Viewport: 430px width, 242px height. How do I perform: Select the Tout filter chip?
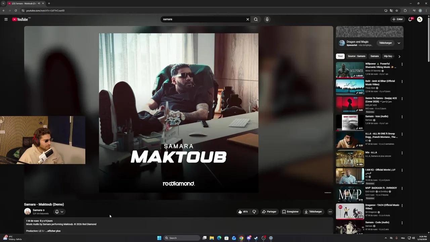pyautogui.click(x=340, y=56)
